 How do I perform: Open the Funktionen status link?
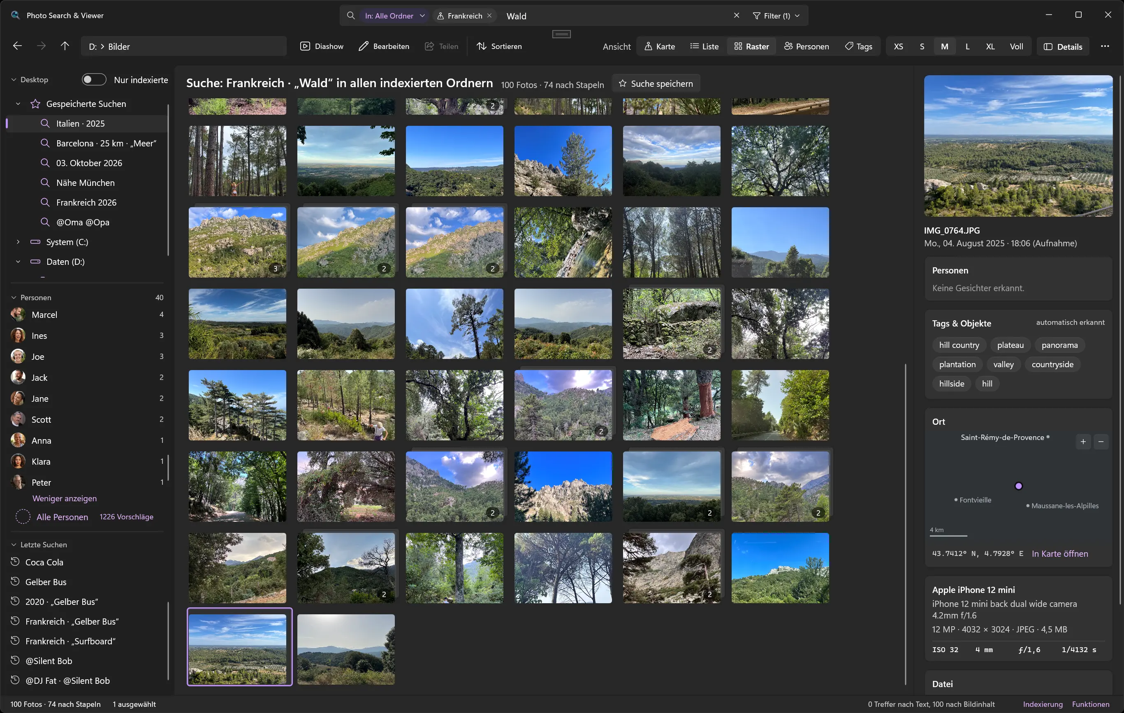pos(1090,704)
